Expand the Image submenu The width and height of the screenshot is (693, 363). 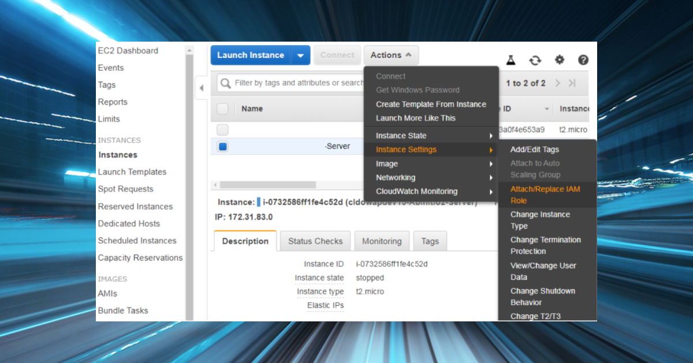tap(431, 164)
